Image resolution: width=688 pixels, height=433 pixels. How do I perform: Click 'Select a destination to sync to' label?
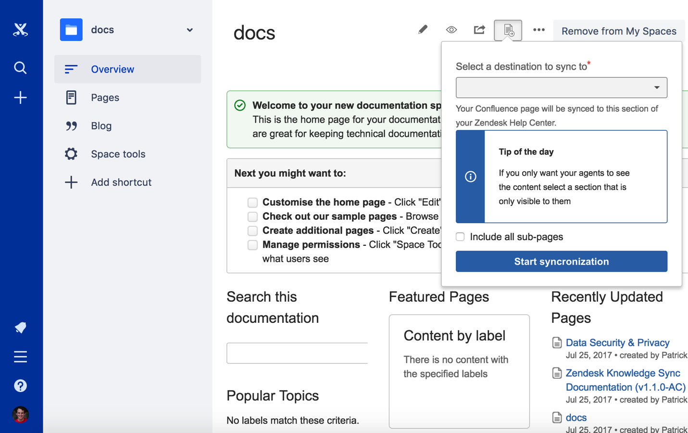coord(522,66)
